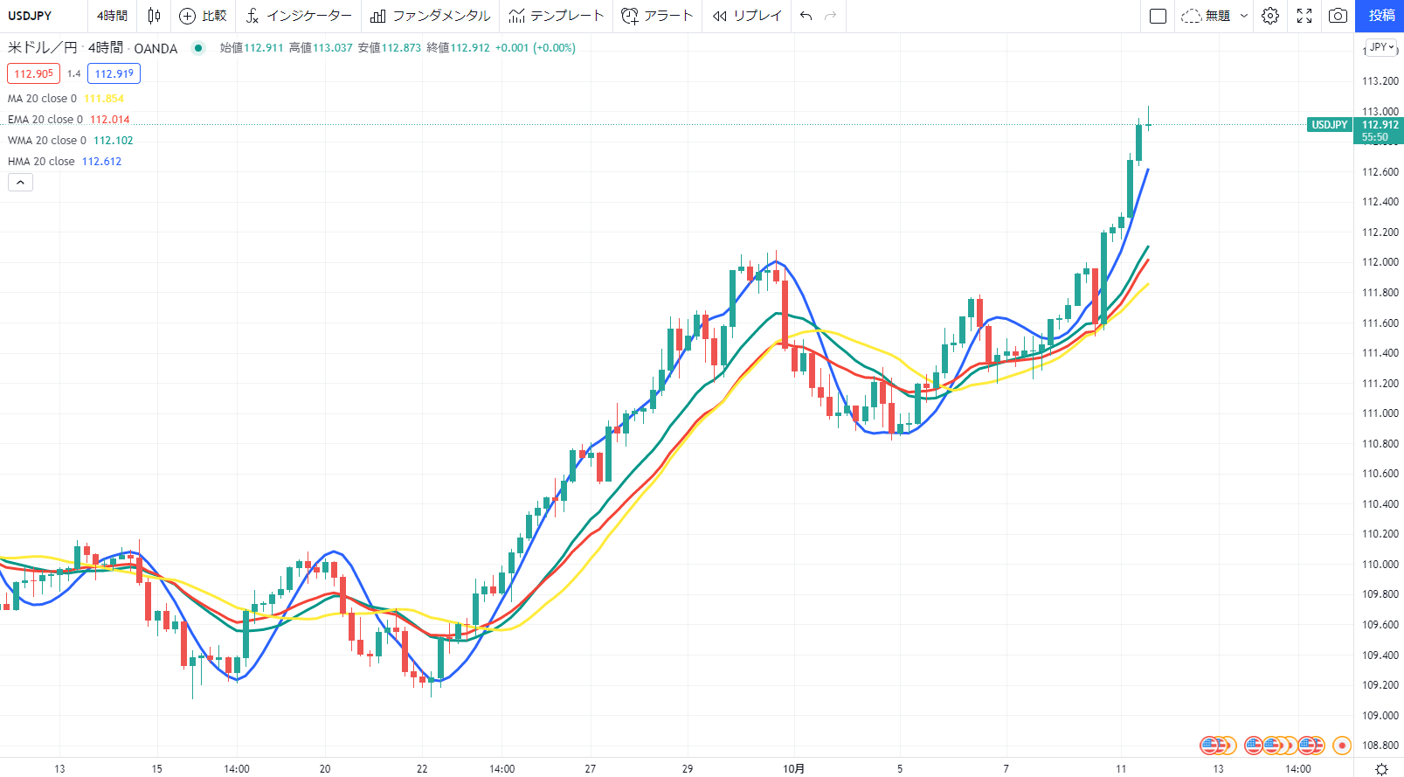Click the 終値112.912 close value
1404x777 pixels.
click(x=458, y=48)
